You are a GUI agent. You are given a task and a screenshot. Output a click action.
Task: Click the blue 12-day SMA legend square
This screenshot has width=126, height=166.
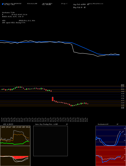pyautogui.click(x=3, y=4)
